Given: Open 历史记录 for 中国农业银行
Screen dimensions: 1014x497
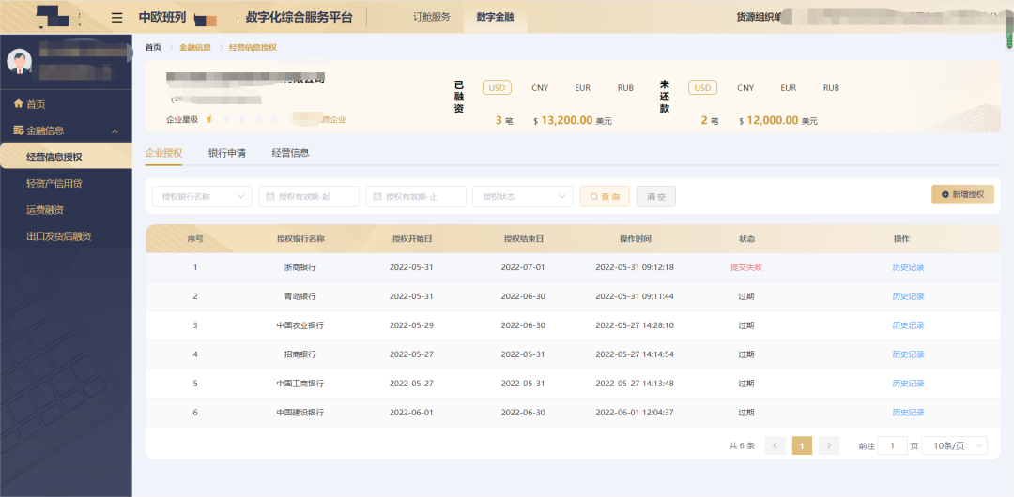Looking at the screenshot, I should pyautogui.click(x=908, y=325).
